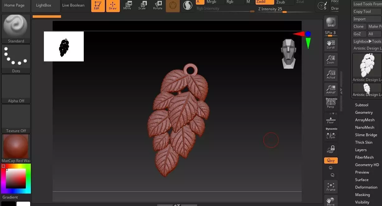
Task: Click the Import button
Action: tap(367, 19)
